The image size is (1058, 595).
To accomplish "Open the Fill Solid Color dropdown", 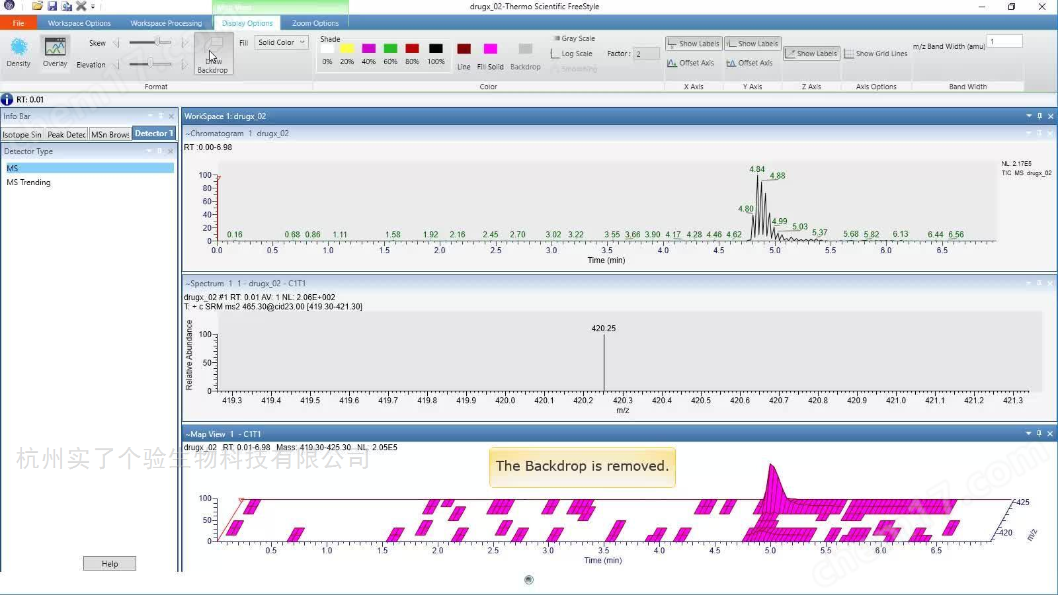I will click(282, 42).
